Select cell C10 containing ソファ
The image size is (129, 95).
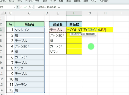29,68
